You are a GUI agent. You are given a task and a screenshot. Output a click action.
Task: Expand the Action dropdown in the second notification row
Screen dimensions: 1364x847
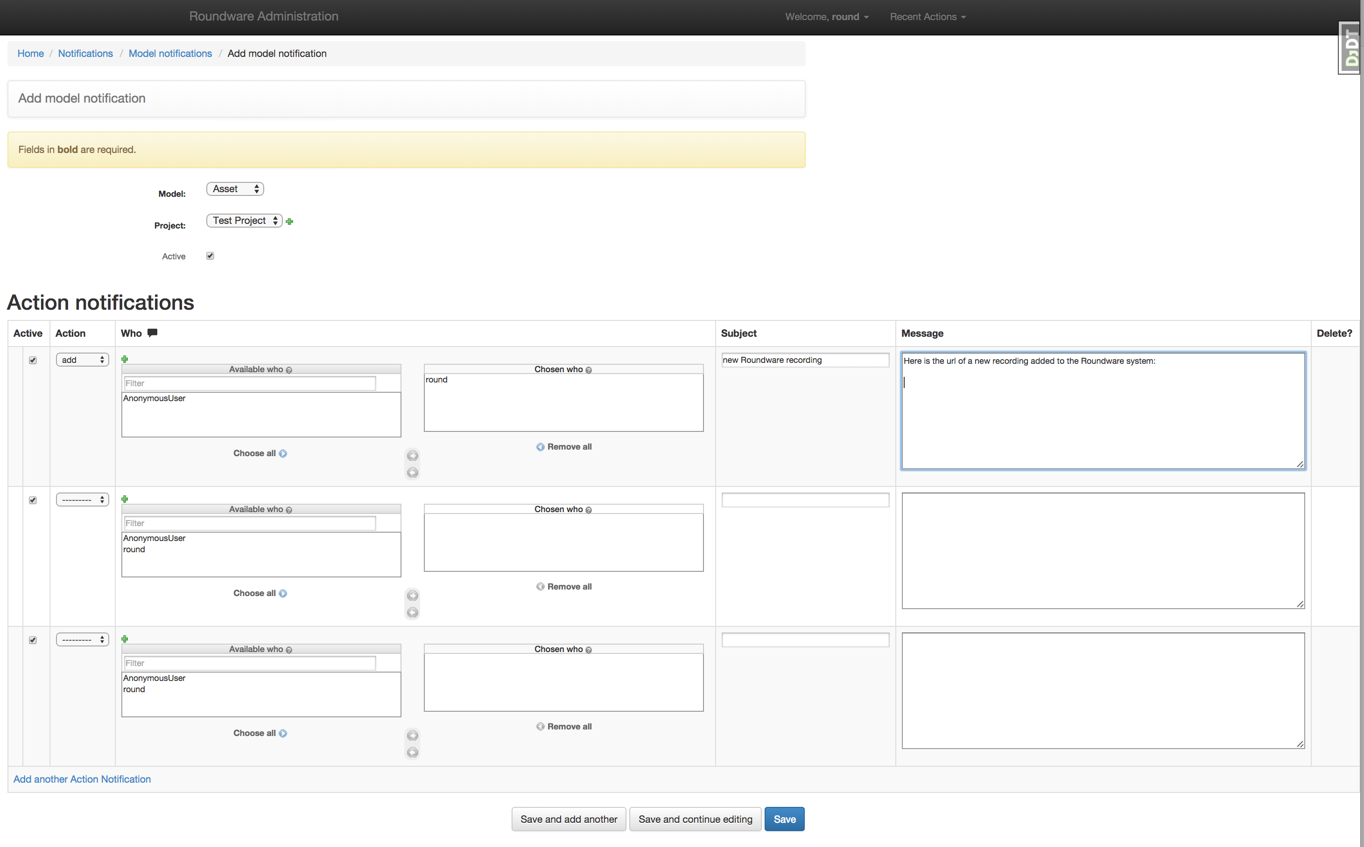tap(82, 499)
